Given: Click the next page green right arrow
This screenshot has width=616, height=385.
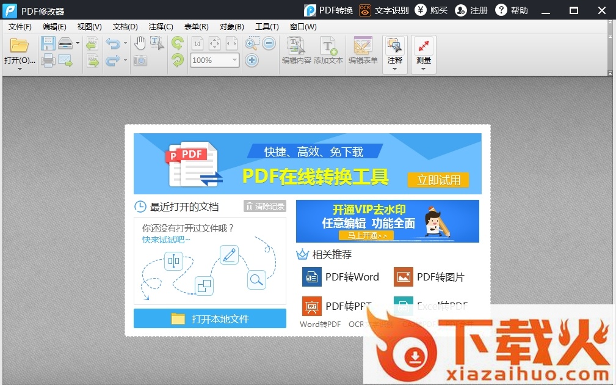Looking at the screenshot, I should 93,61.
